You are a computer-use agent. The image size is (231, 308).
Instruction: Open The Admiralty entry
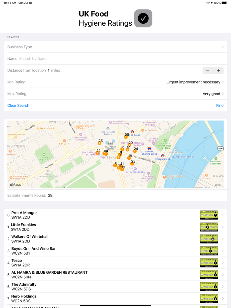pyautogui.click(x=115, y=287)
